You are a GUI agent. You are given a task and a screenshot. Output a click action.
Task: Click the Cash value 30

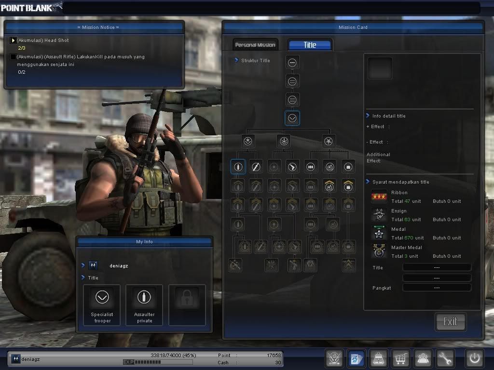click(x=278, y=362)
